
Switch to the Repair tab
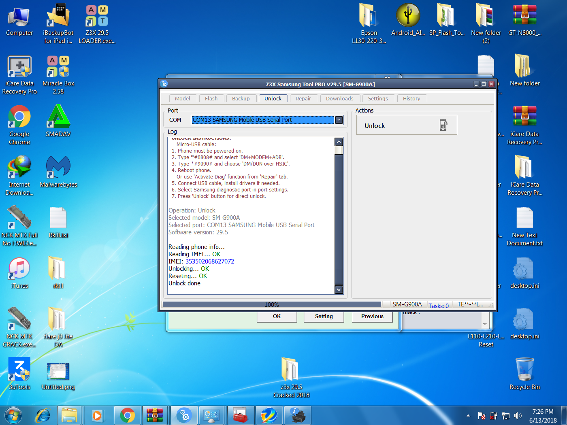pyautogui.click(x=303, y=99)
